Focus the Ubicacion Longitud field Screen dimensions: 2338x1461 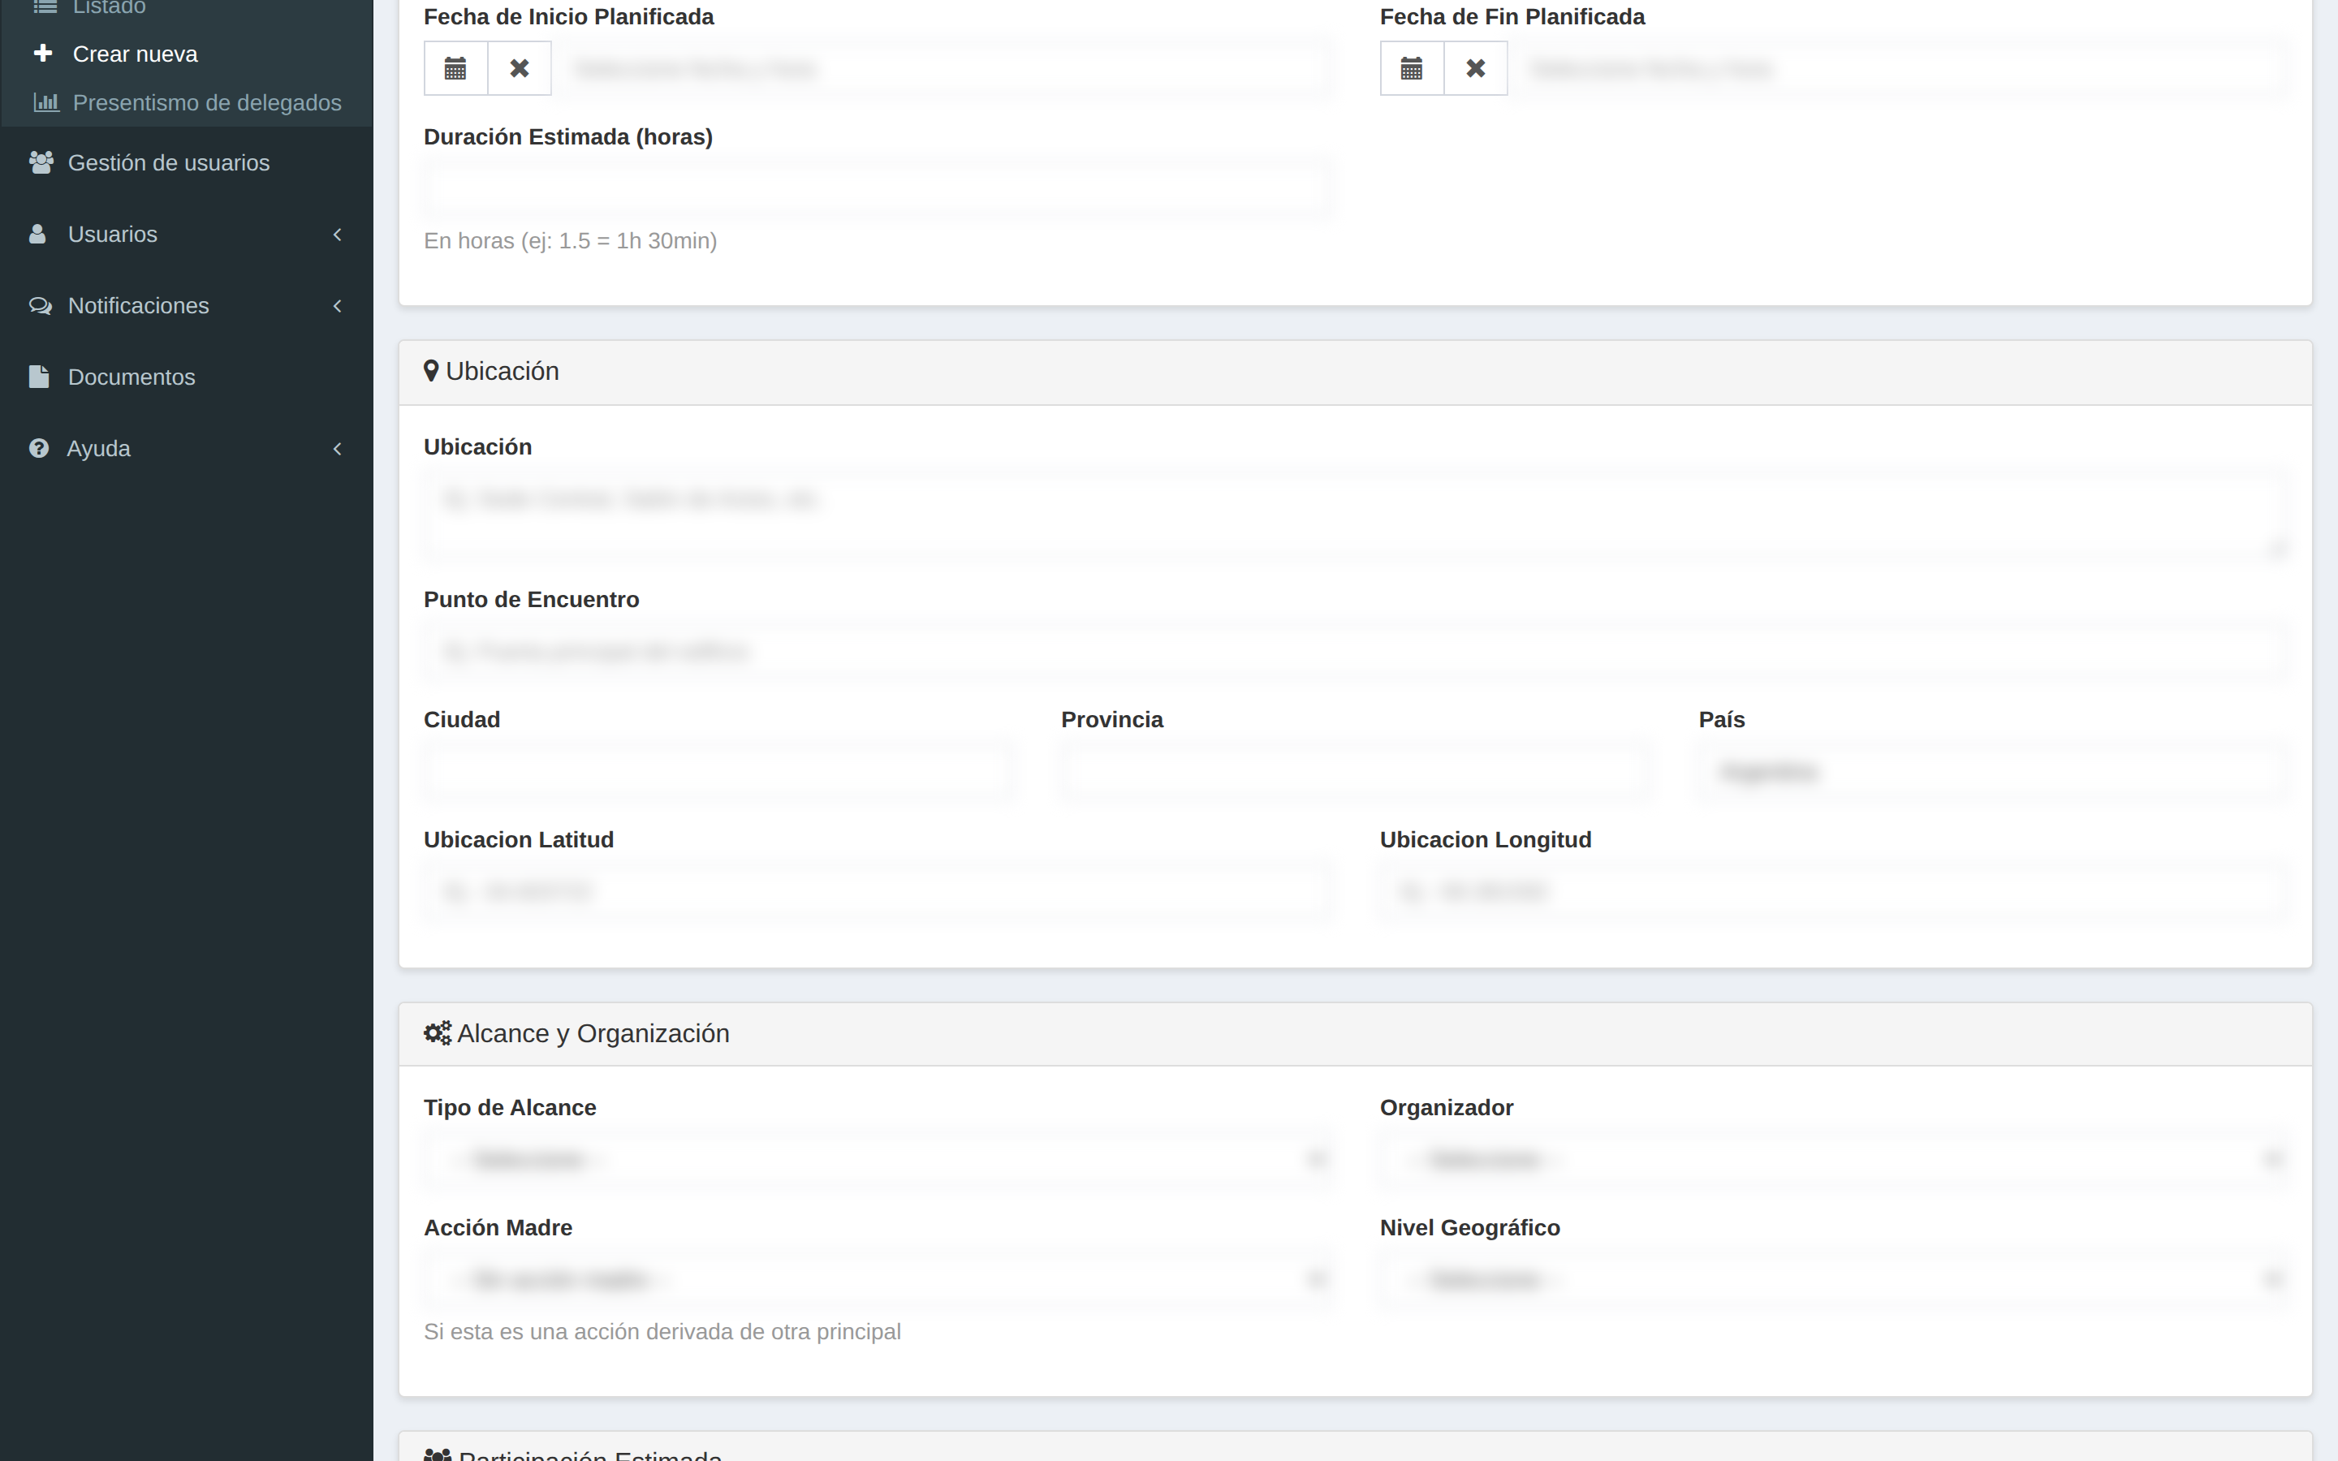1834,891
